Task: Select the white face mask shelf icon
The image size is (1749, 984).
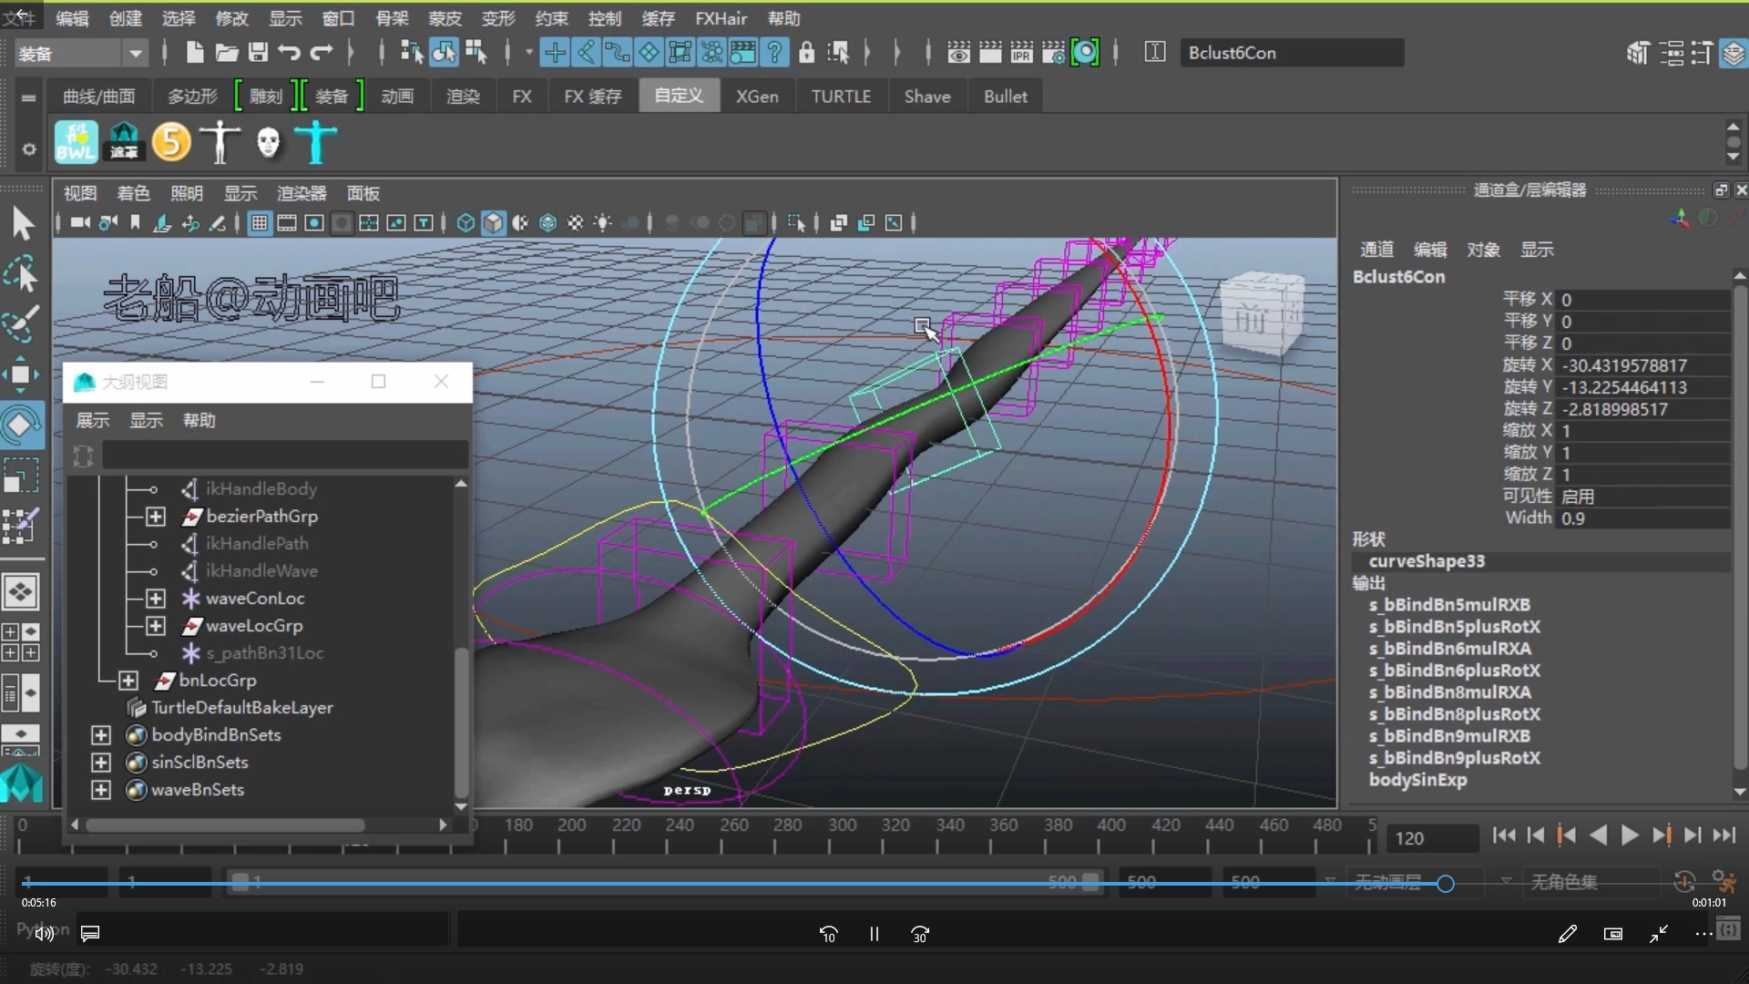Action: 268,143
